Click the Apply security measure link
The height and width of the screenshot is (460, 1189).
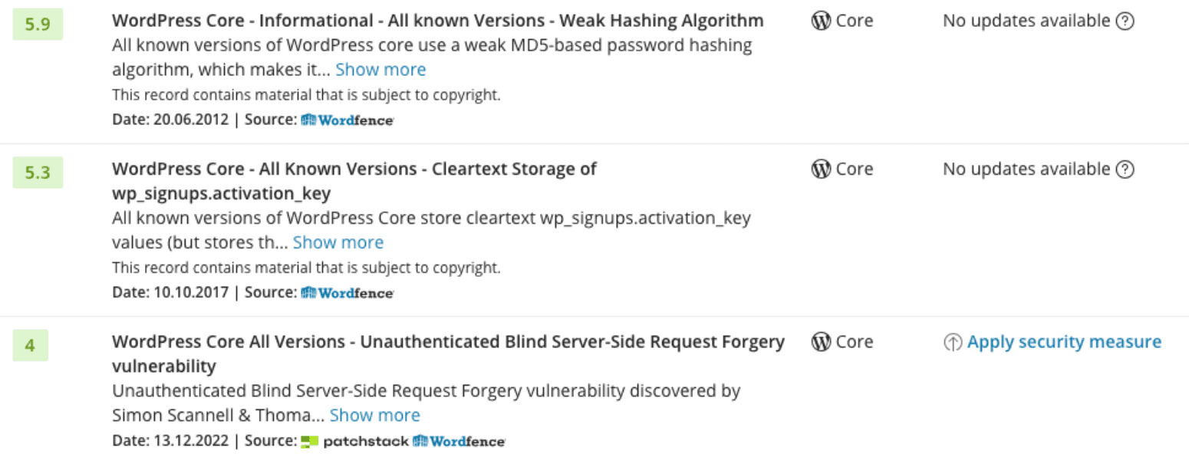pos(1064,342)
